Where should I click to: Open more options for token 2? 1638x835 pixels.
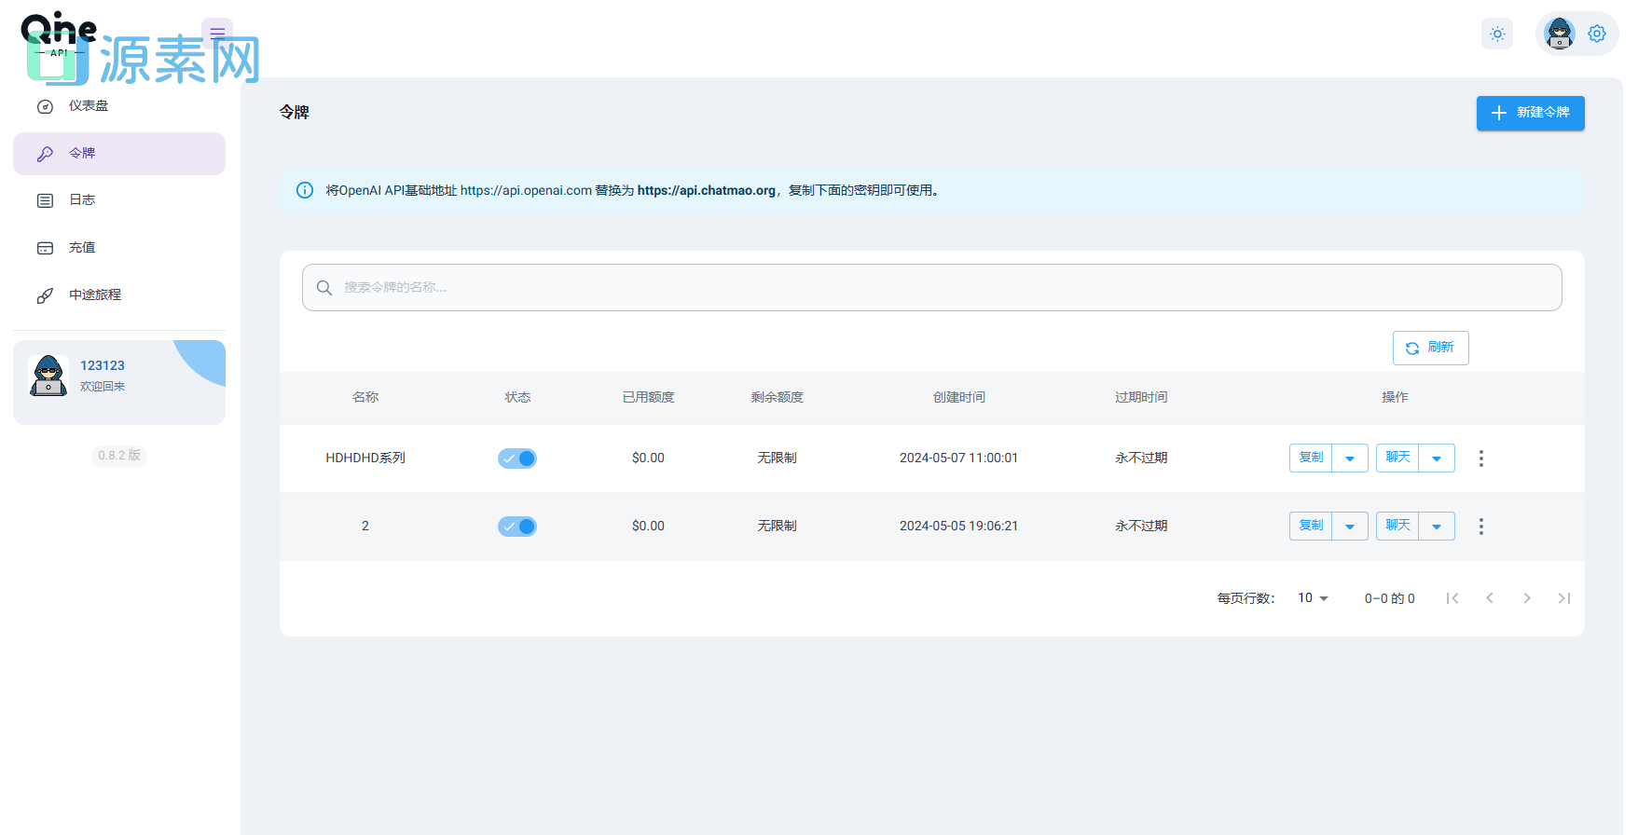point(1480,527)
